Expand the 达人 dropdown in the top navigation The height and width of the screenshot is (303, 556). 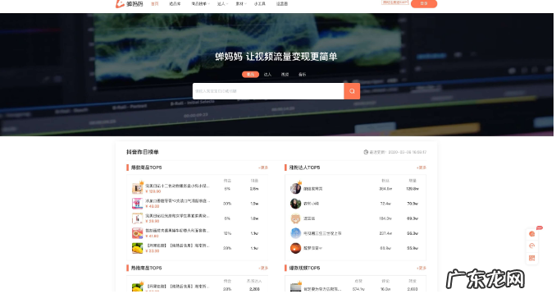(x=222, y=4)
